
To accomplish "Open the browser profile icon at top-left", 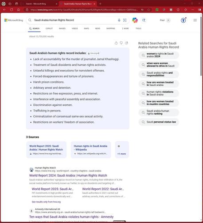I will pyautogui.click(x=4, y=4).
